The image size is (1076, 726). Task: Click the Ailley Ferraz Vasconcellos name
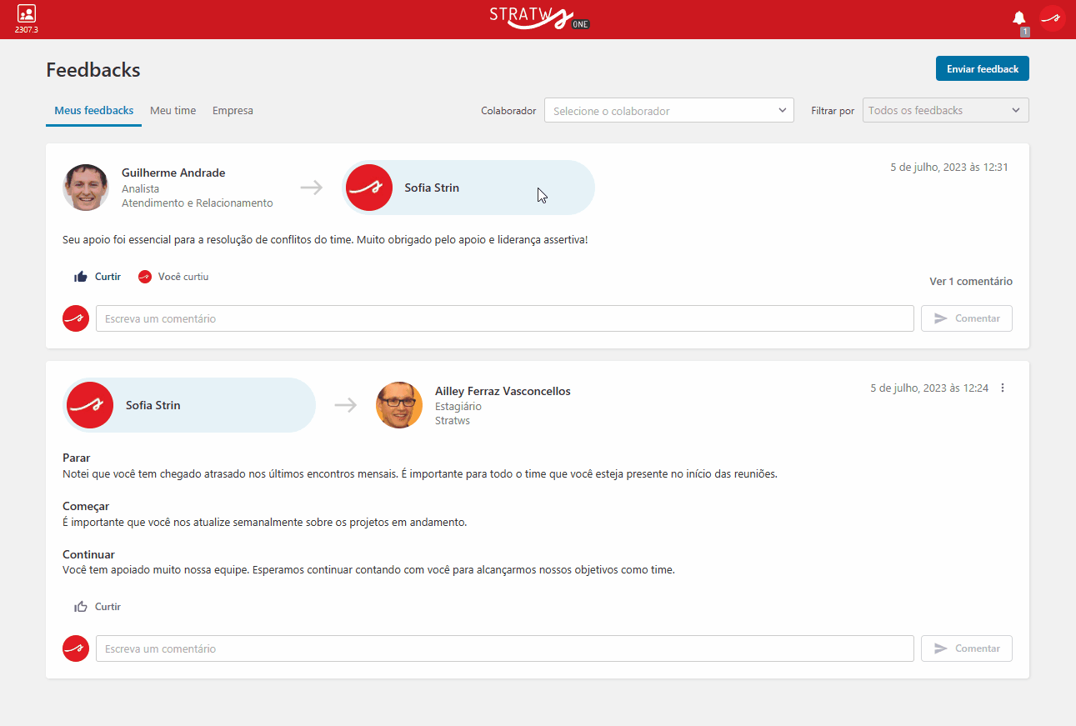503,391
